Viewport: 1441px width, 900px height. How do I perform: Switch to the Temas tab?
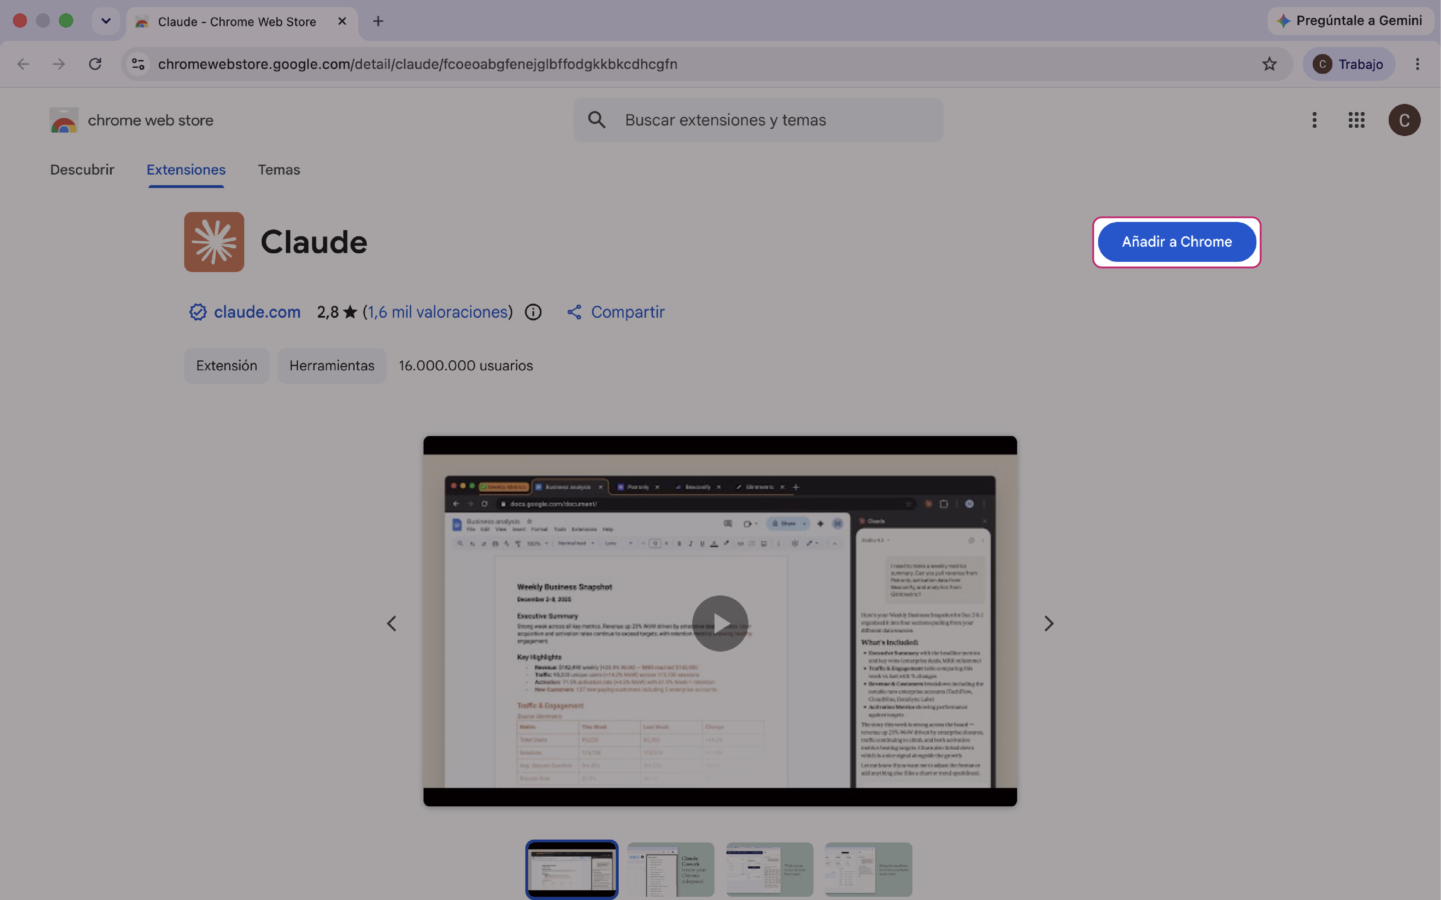pyautogui.click(x=279, y=170)
